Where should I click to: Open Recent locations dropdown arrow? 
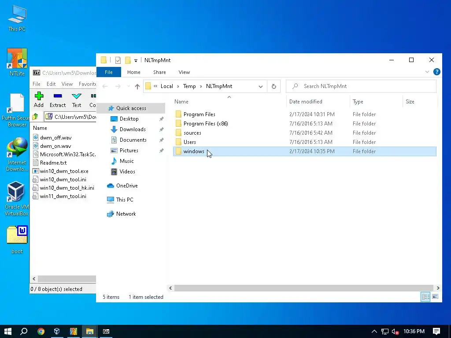[128, 86]
